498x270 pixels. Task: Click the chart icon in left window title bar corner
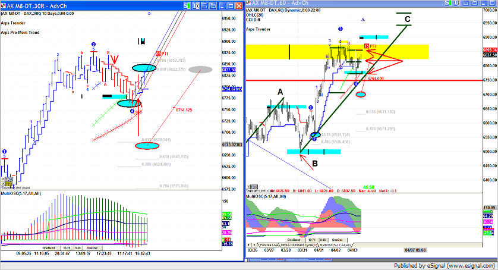pos(4,5)
